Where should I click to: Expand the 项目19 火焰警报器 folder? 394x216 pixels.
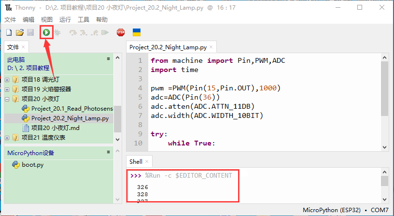tap(7, 89)
